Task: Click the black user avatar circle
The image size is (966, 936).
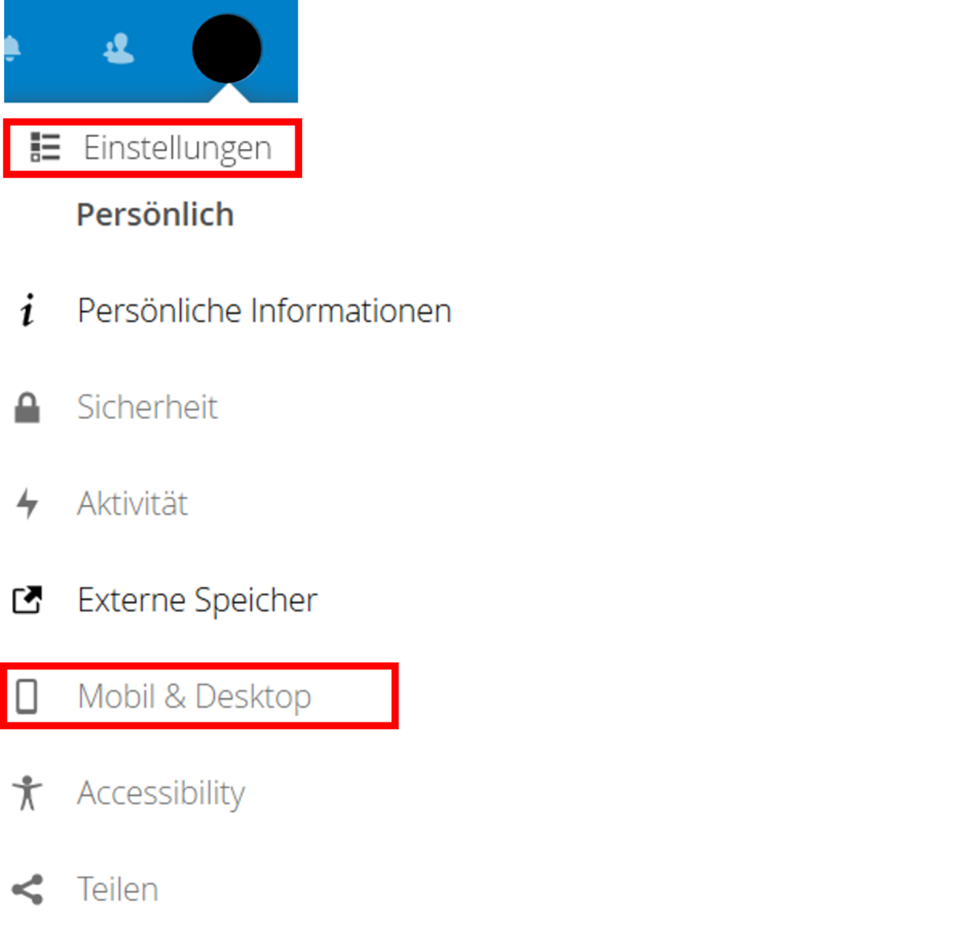Action: click(x=227, y=48)
